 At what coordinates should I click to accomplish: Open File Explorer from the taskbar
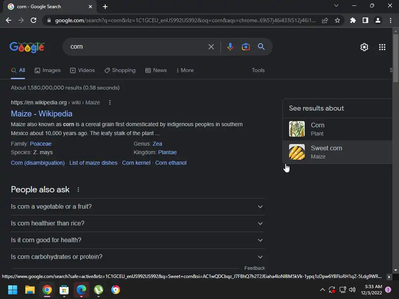coord(30,290)
